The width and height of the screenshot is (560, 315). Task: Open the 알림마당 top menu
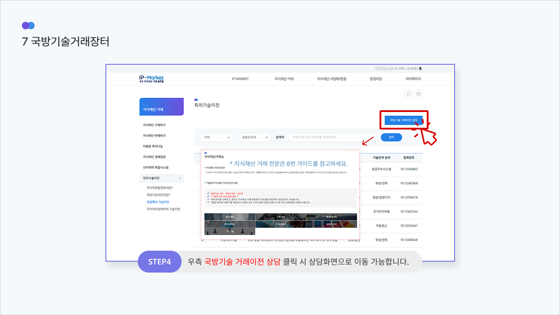(x=376, y=79)
